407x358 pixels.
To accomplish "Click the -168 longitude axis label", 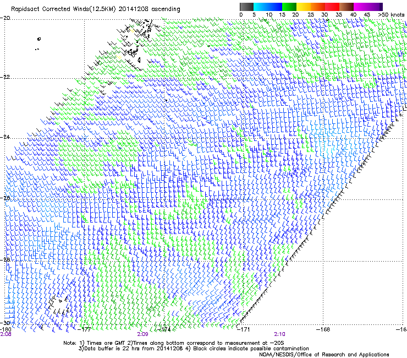I will click(323, 329).
